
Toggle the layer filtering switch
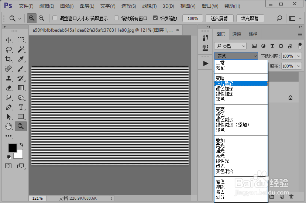300,46
